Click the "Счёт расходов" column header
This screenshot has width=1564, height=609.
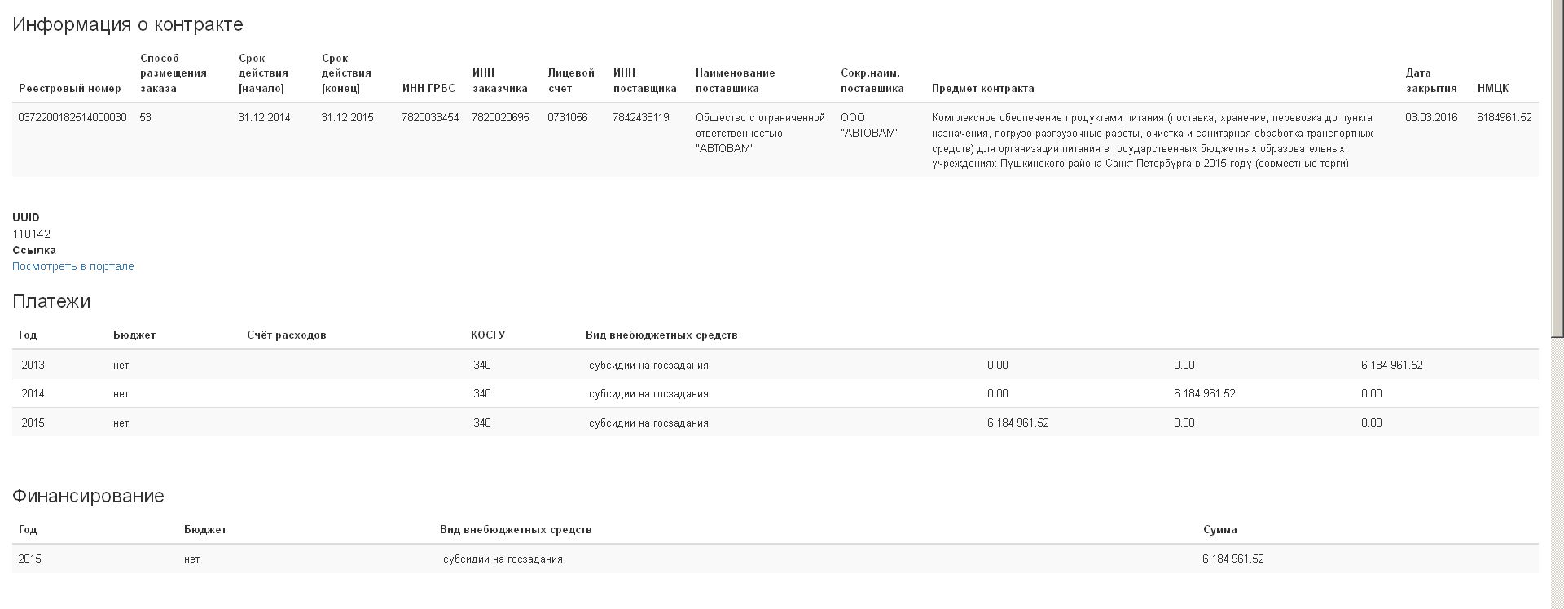click(x=286, y=335)
